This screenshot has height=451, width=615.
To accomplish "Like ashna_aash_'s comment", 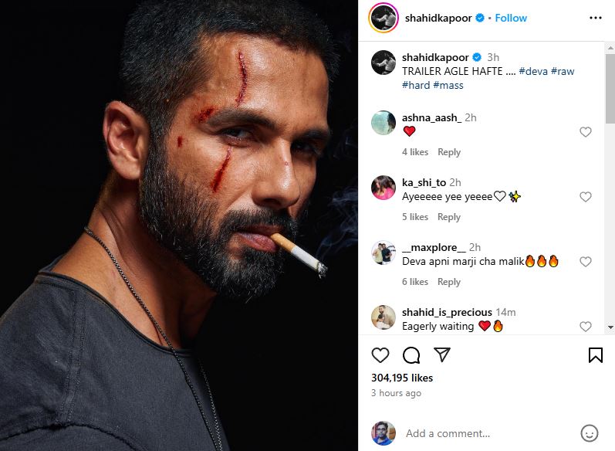I will (x=586, y=132).
